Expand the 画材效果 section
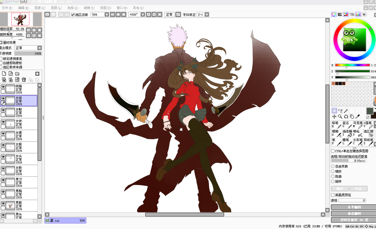 click(x=1, y=42)
